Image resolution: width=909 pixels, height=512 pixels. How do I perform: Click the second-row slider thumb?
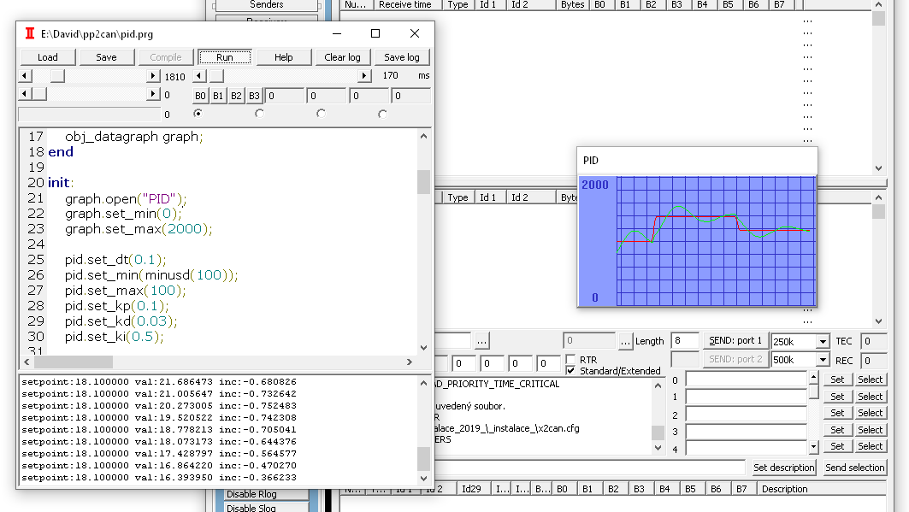click(x=39, y=94)
